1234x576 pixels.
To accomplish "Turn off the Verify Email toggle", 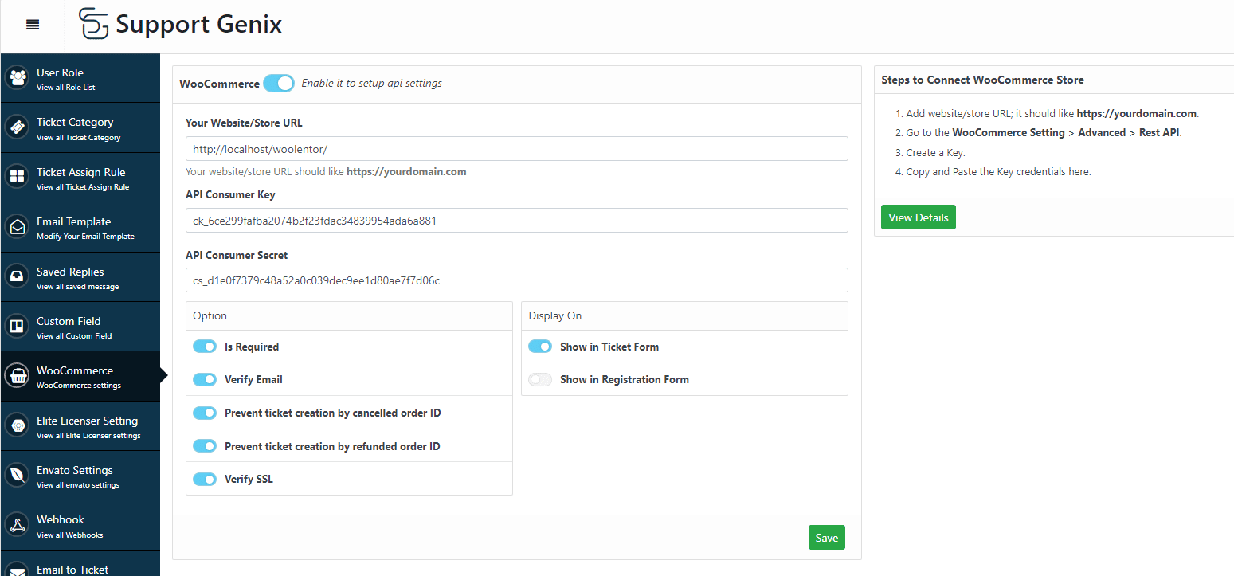I will pyautogui.click(x=205, y=379).
